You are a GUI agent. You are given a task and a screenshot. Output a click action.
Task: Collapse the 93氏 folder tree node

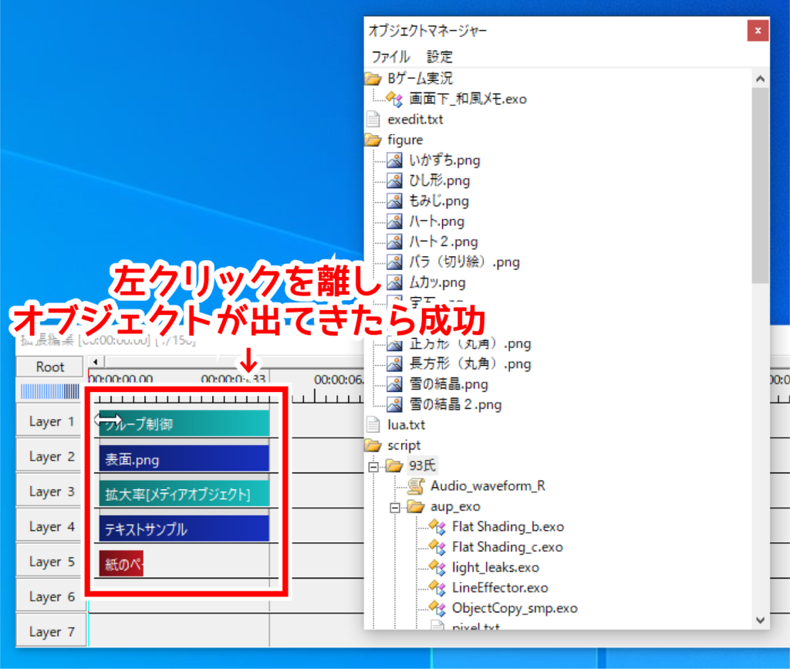pyautogui.click(x=373, y=467)
